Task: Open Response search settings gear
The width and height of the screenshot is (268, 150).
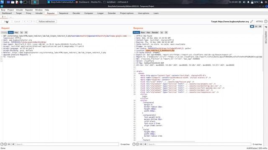Action: click(x=137, y=144)
